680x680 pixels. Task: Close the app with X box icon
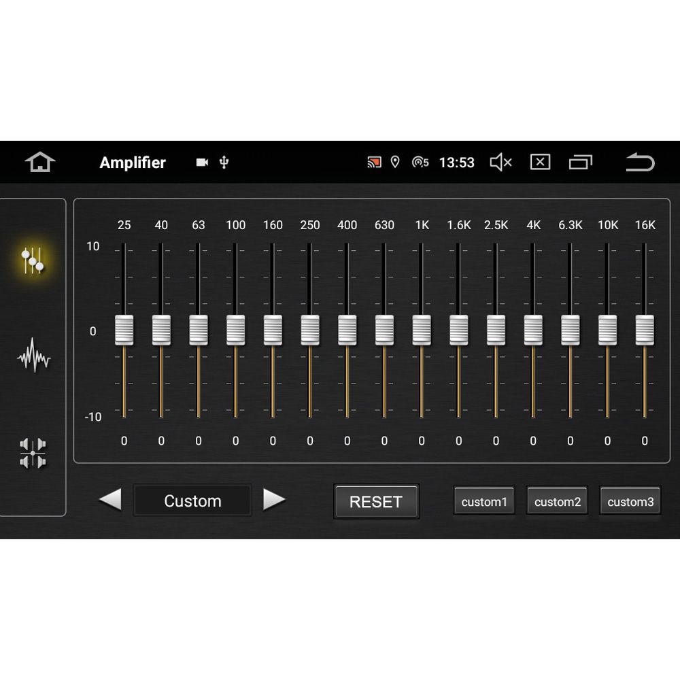(x=541, y=163)
